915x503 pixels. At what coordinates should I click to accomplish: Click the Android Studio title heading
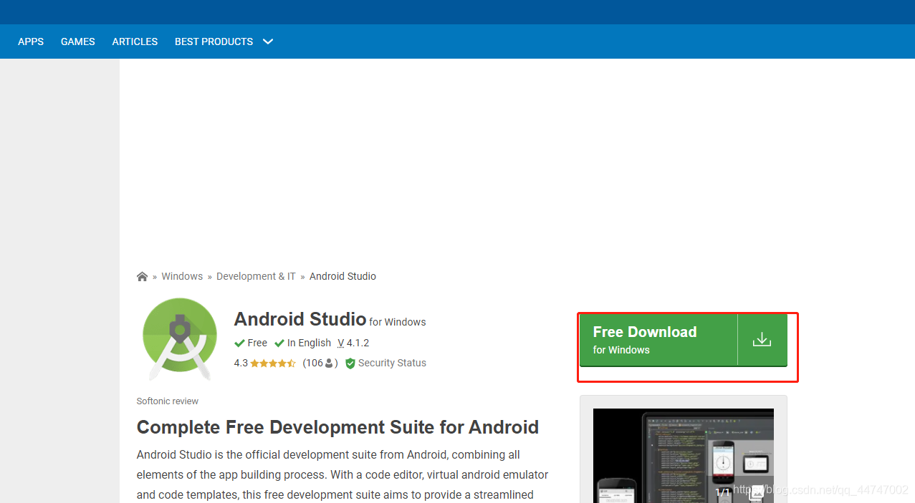tap(300, 319)
